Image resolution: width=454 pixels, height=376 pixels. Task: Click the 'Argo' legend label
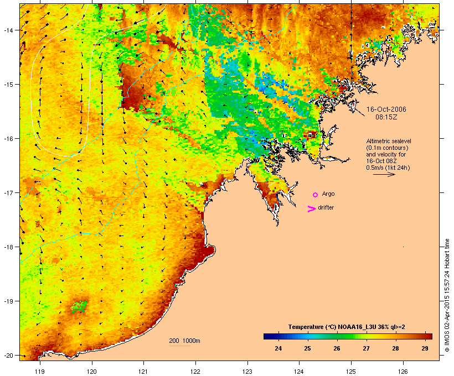point(328,194)
